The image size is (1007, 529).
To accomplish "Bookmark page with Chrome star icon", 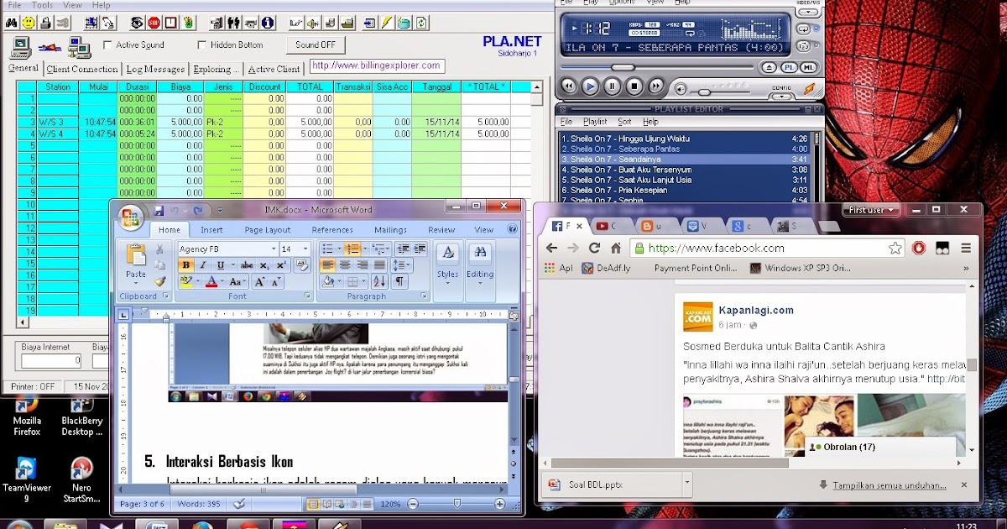I will 895,248.
